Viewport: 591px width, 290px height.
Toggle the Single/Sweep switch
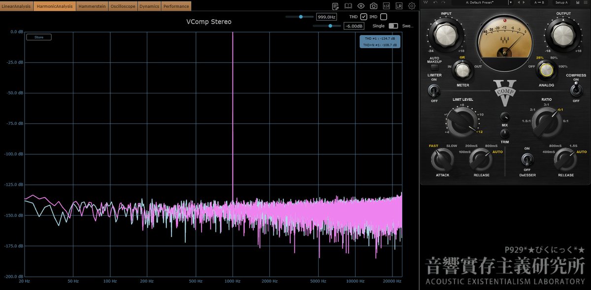click(393, 26)
